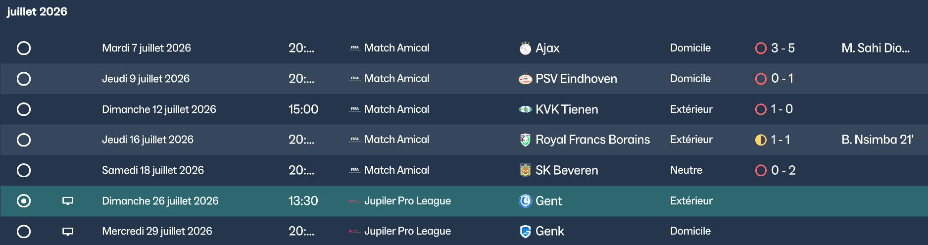The height and width of the screenshot is (245, 928).
Task: Open the 1 - 1 draw result
Action: click(x=780, y=140)
